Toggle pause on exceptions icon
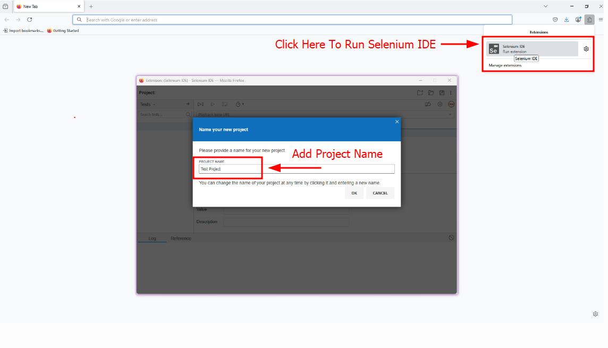 point(440,104)
